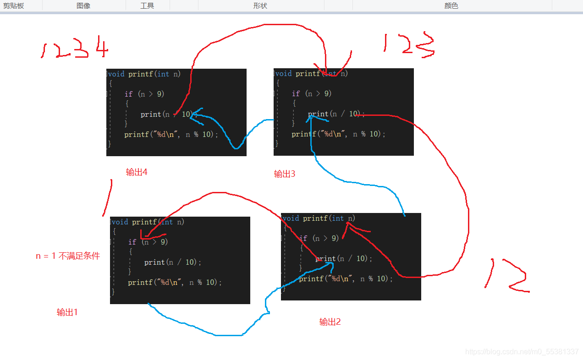Click the 工具 ribbon group label
The width and height of the screenshot is (583, 360).
pyautogui.click(x=147, y=6)
